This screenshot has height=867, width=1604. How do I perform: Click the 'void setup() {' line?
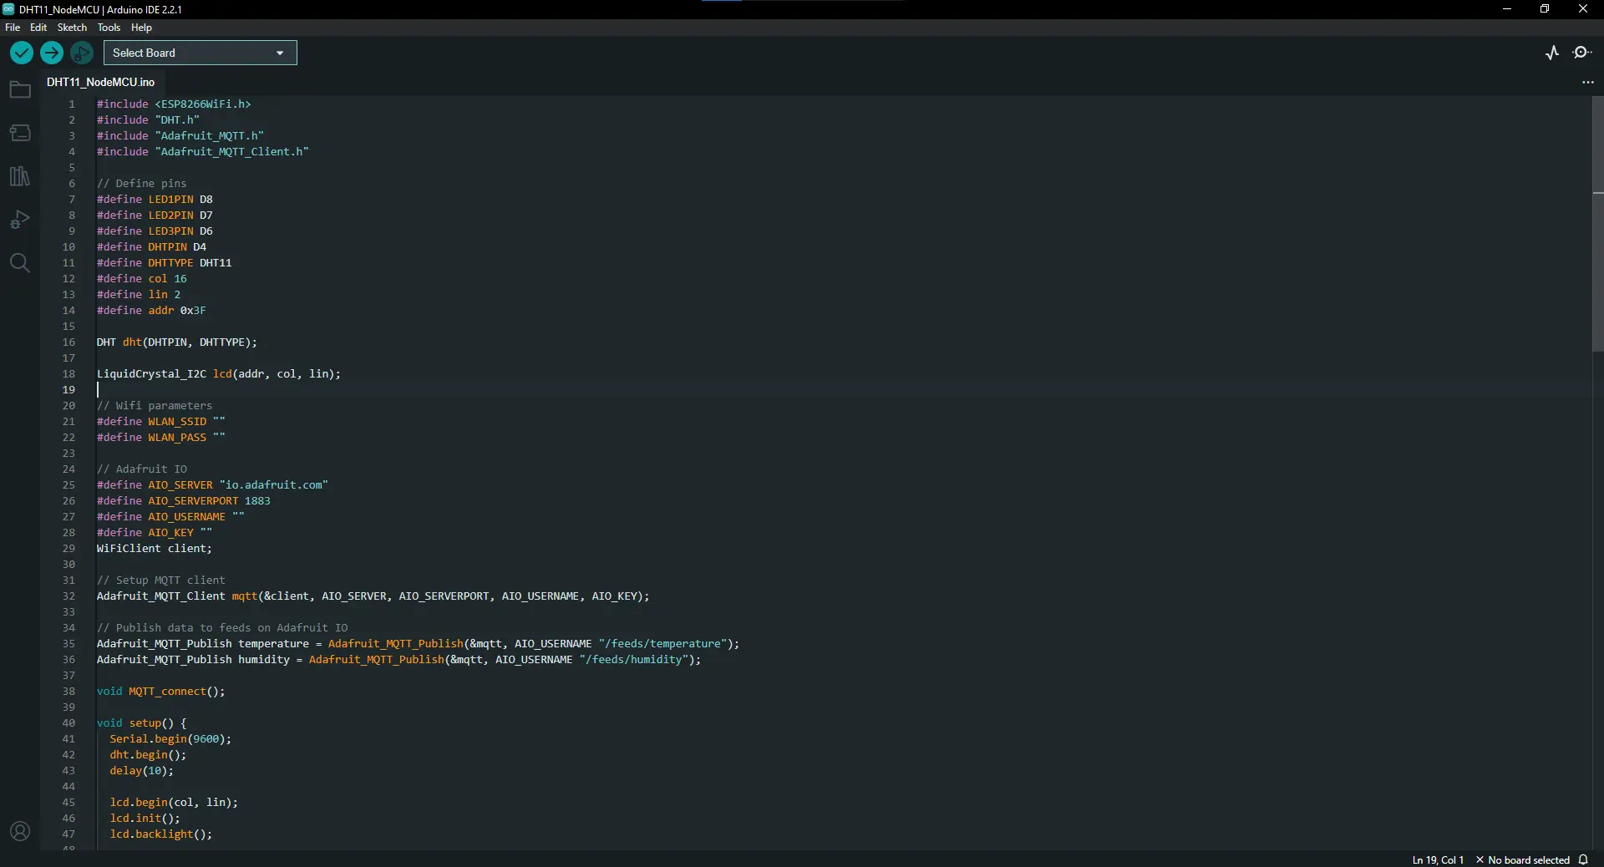(142, 723)
